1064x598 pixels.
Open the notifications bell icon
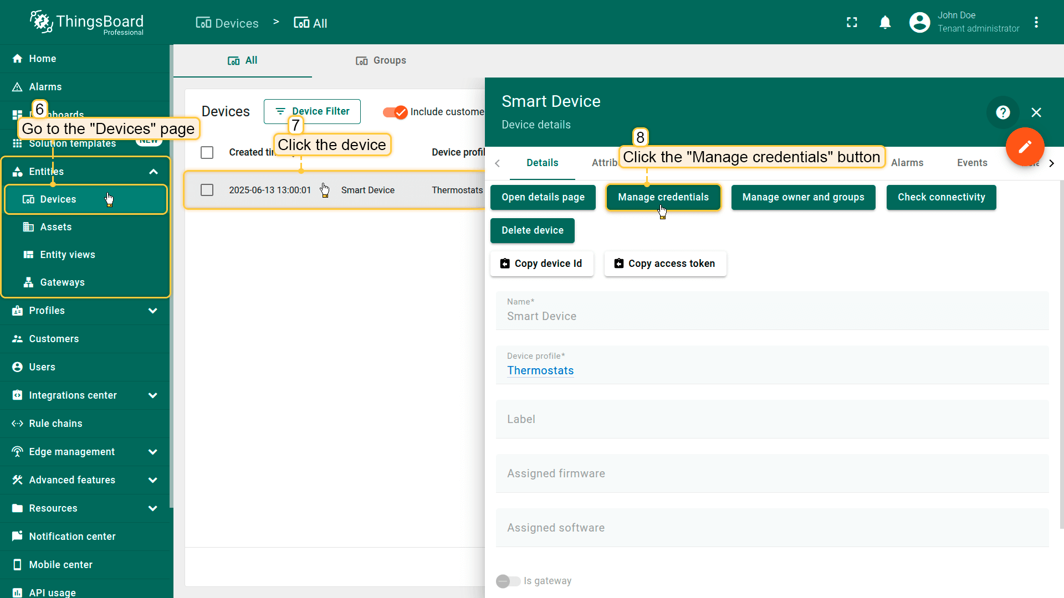[885, 22]
